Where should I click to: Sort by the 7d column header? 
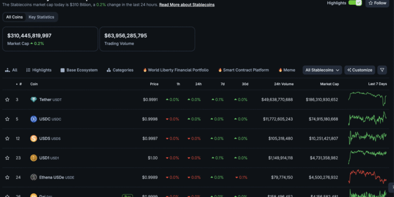[223, 84]
